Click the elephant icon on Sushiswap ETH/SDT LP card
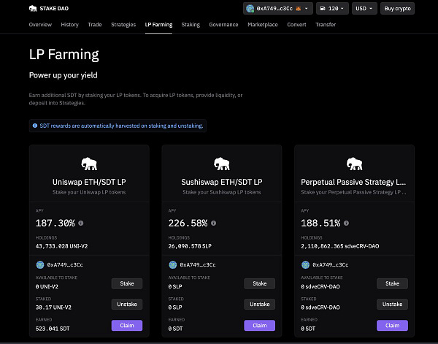 222,164
